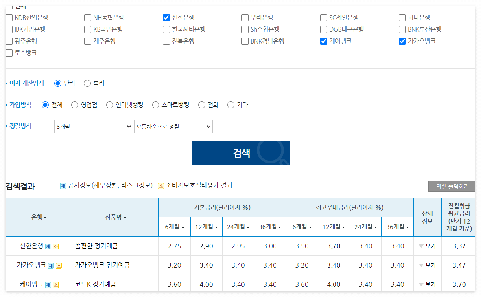Click the 소 icon next to 신한은행
The height and width of the screenshot is (297, 481).
[x=55, y=246]
